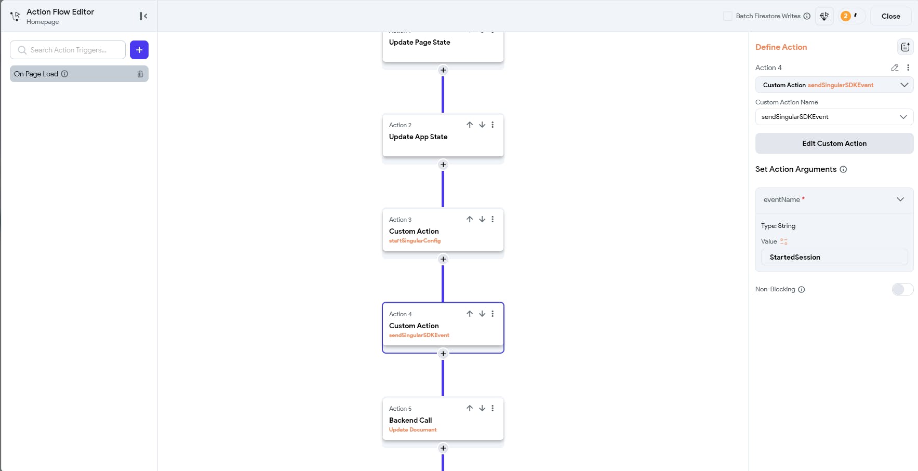Open the notes icon beside Define Action
This screenshot has width=918, height=471.
point(905,47)
